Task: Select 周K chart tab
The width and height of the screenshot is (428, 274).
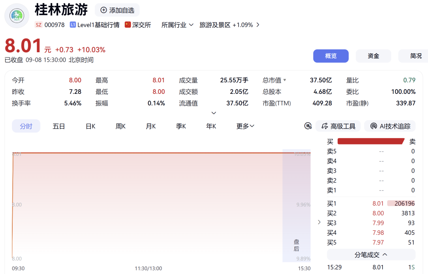Action: click(120, 126)
